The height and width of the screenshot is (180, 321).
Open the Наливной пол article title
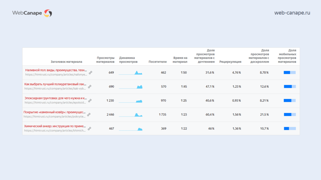(x=56, y=70)
